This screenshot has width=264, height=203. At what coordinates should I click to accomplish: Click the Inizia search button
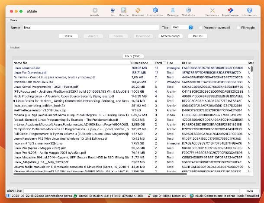point(68,36)
